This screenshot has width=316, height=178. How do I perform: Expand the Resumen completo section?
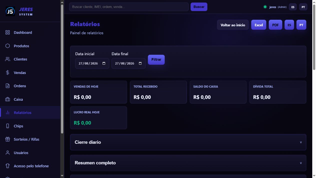[188, 163]
